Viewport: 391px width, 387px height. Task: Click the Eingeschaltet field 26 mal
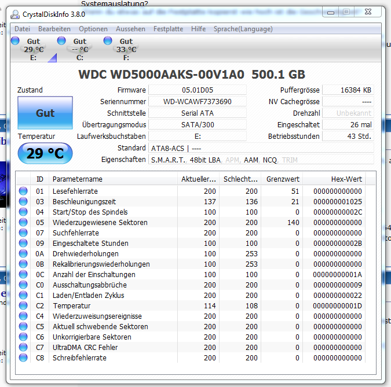[348, 125]
